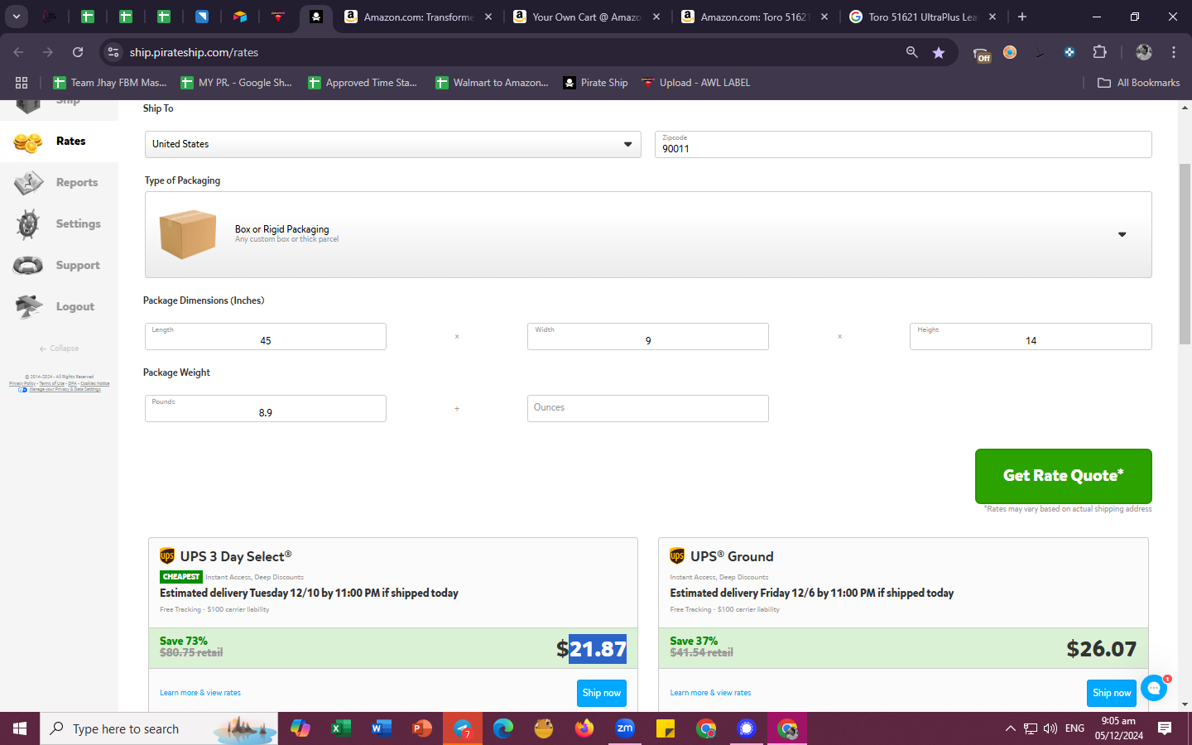
Task: Open the browser Extensions puzzle icon
Action: point(1099,52)
